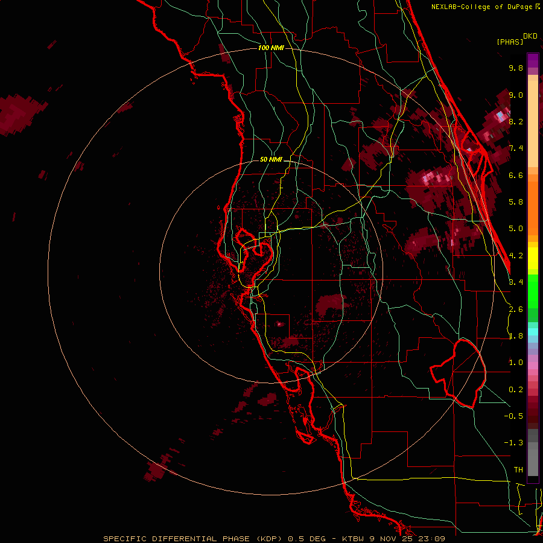This screenshot has width=543, height=543.
Task: Click the Specific Differential Phase (KDP) caption
Action: [194, 539]
